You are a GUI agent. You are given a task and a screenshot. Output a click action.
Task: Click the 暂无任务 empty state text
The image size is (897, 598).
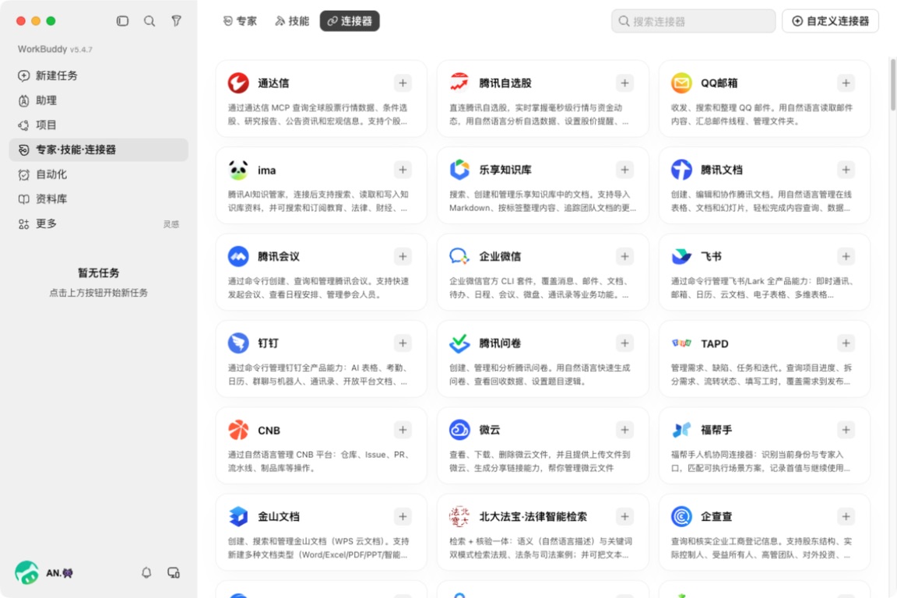[98, 273]
